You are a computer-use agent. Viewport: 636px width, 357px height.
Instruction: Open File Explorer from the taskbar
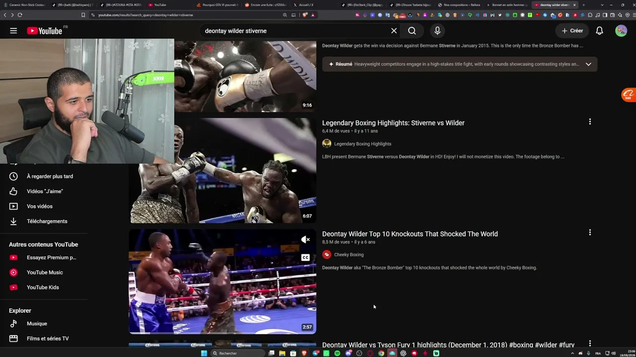click(282, 354)
